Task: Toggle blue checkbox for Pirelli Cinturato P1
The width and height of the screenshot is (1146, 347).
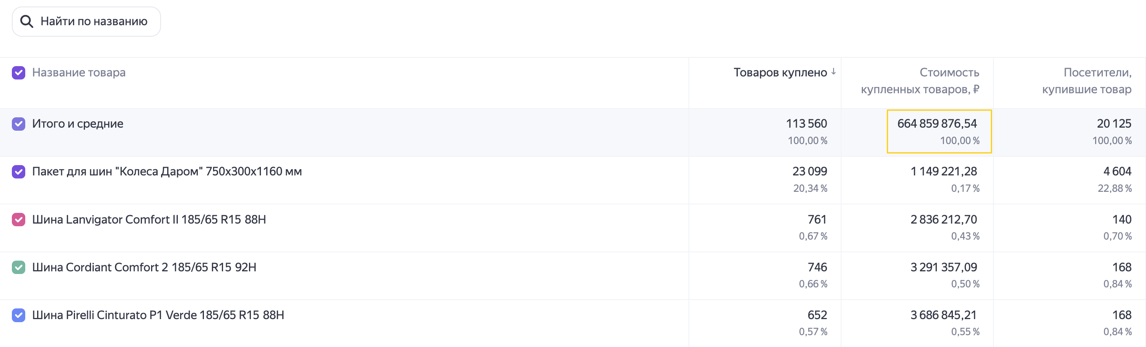Action: 19,315
